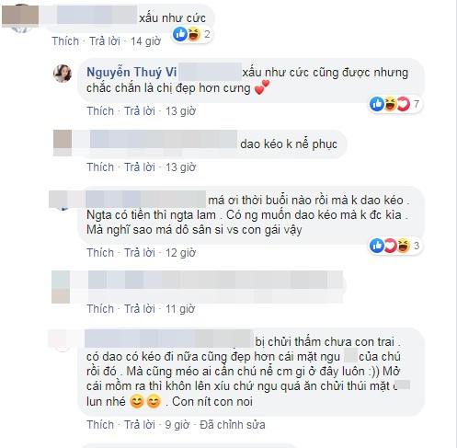Click the like reaction icon on Thuý Vi's reply
This screenshot has height=448, width=457.
pos(377,104)
